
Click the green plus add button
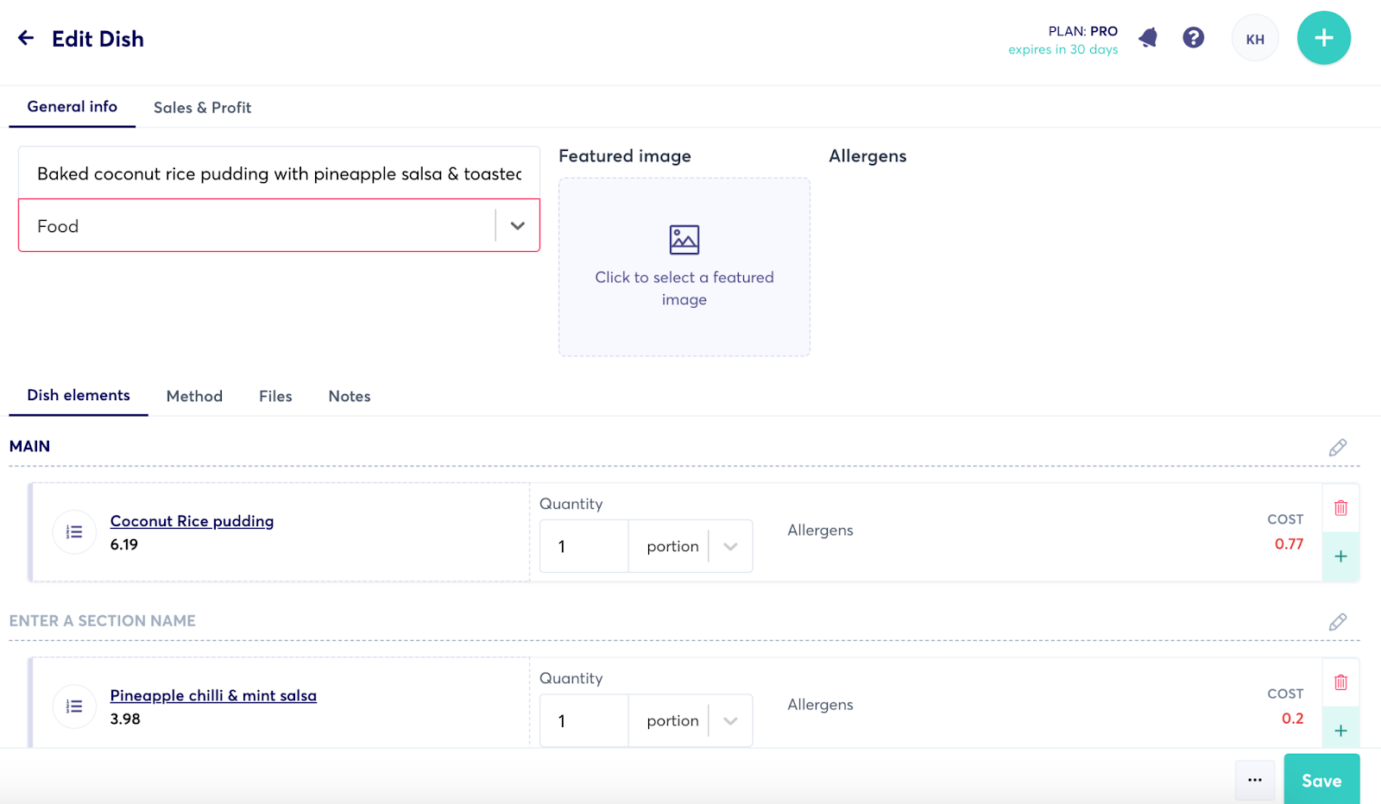[1324, 38]
